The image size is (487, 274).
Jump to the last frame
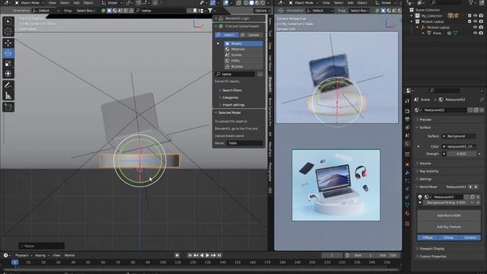(x=219, y=256)
